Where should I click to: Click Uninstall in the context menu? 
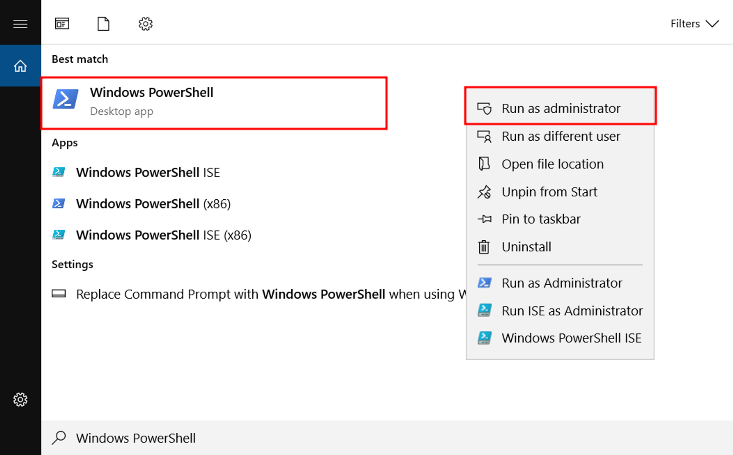pos(526,247)
